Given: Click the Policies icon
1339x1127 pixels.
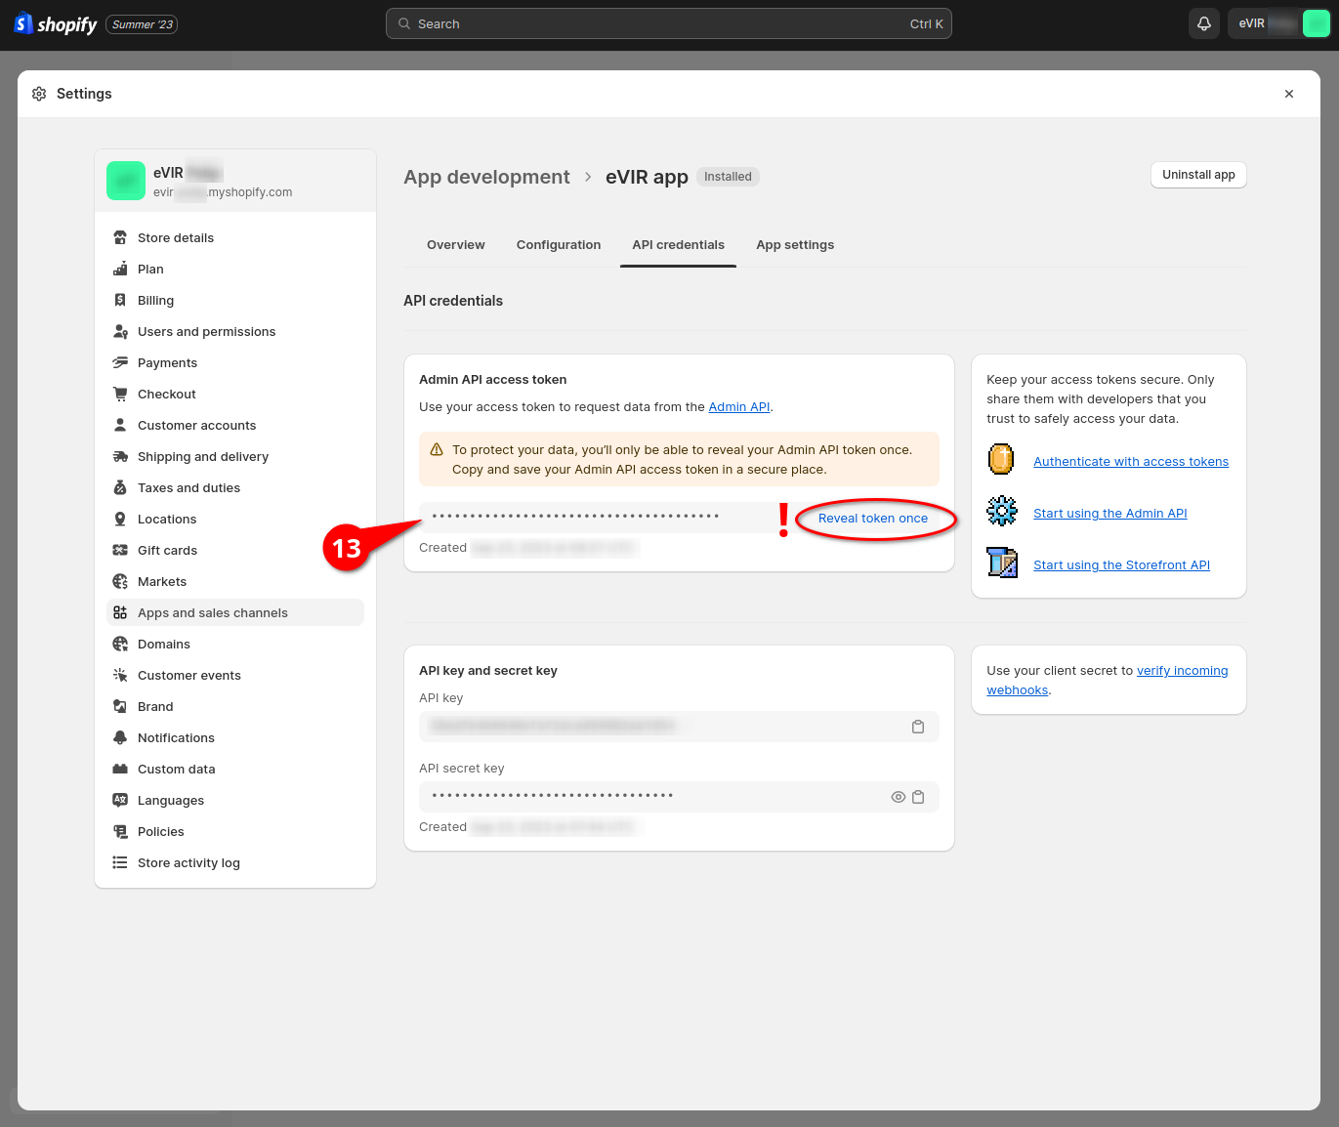Looking at the screenshot, I should (120, 831).
